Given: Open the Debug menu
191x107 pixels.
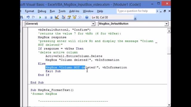Looking at the screenshot, I should (x=42, y=11).
